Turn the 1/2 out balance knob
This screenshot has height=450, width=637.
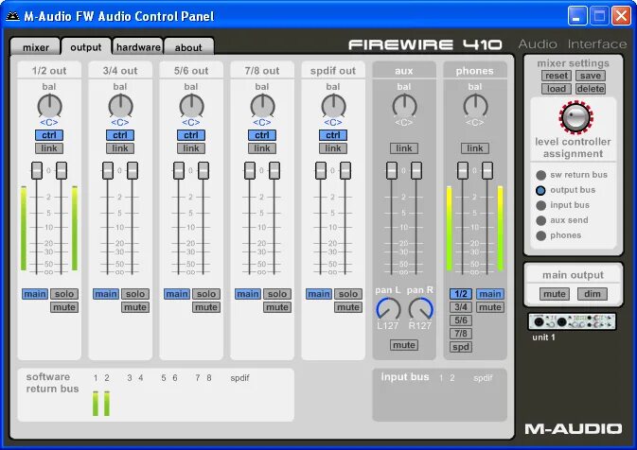pos(49,106)
